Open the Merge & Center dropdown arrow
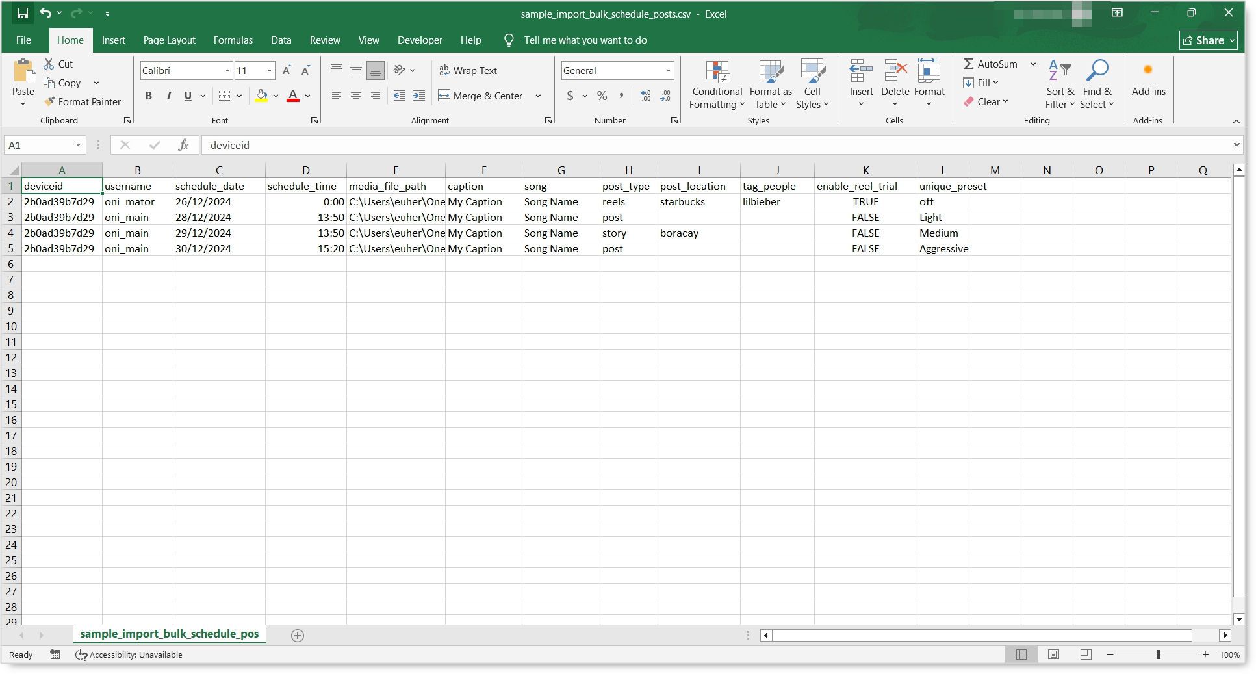The image size is (1256, 674). pyautogui.click(x=538, y=96)
